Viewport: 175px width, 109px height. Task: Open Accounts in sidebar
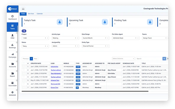click(x=12, y=65)
